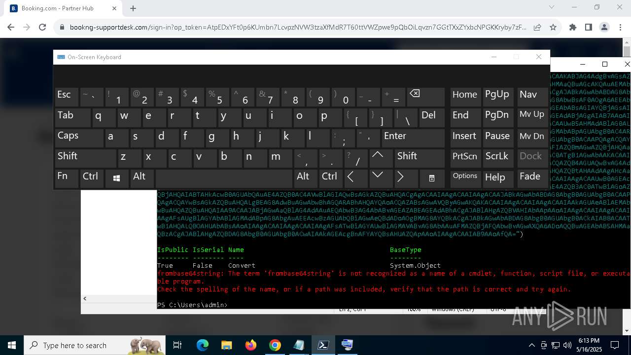Open Chrome side panel icon

[x=589, y=28]
